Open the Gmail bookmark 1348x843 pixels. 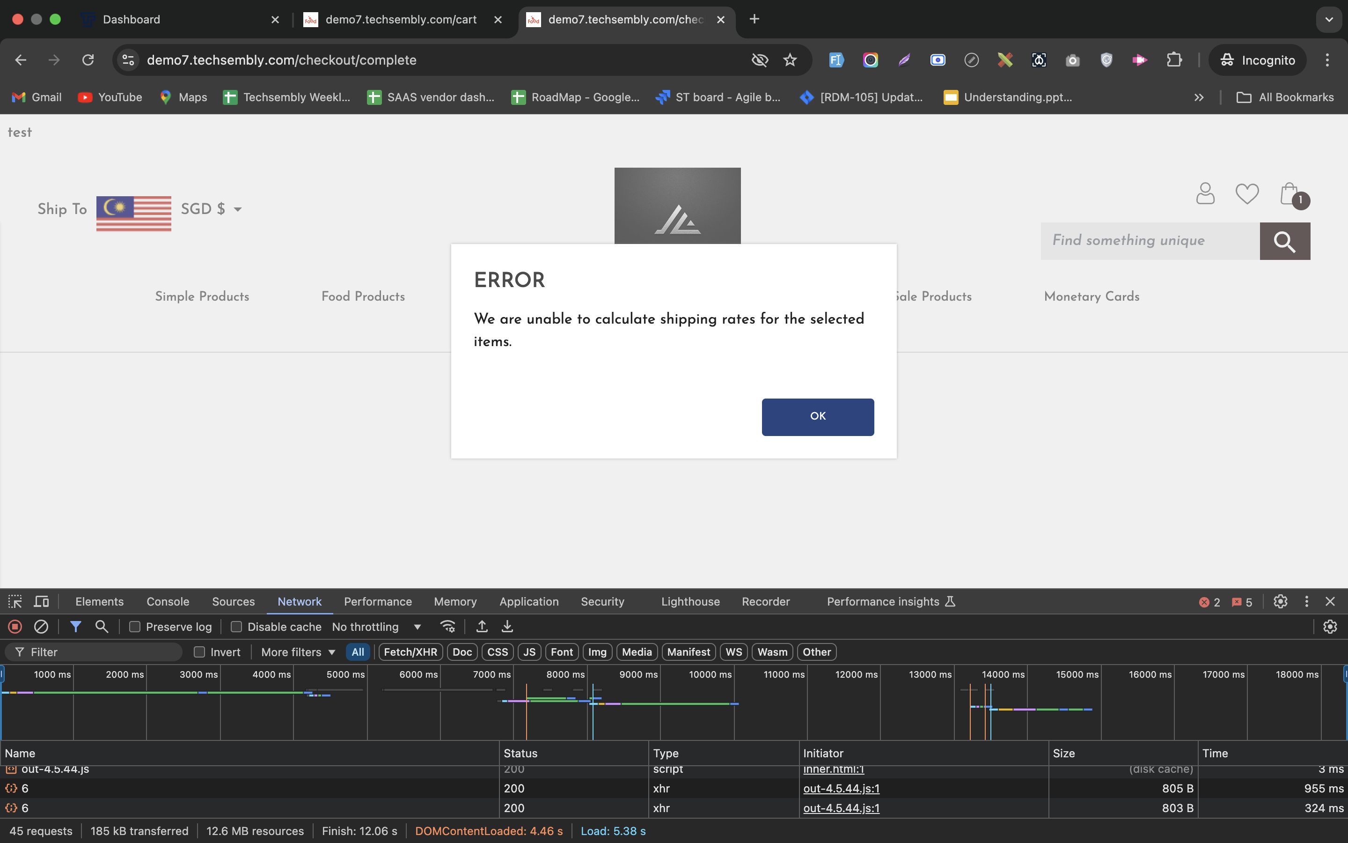(x=37, y=97)
